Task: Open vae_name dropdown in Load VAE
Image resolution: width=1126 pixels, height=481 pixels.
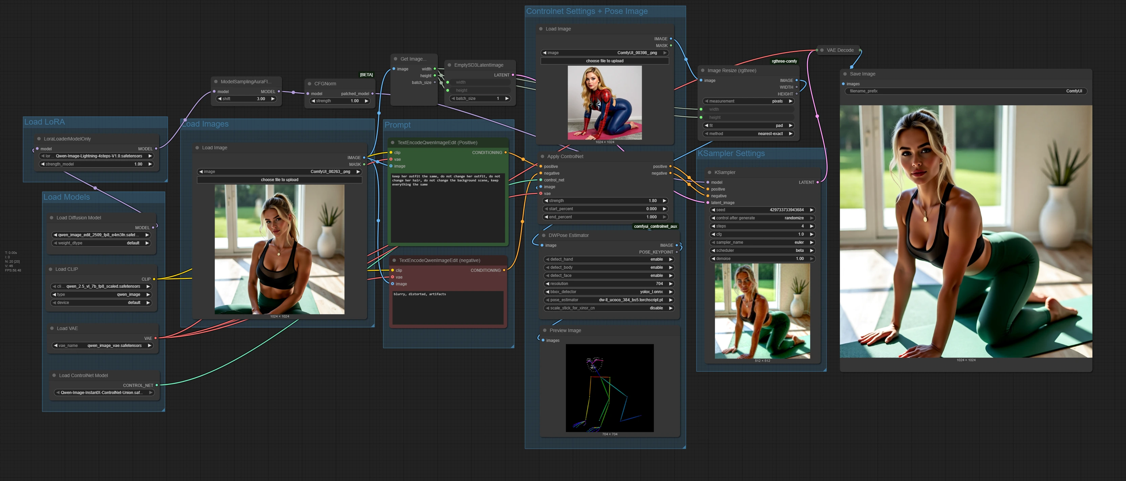Action: (x=103, y=346)
